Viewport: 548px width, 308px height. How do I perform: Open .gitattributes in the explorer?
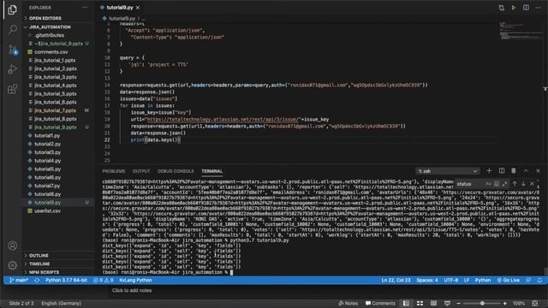coord(50,35)
